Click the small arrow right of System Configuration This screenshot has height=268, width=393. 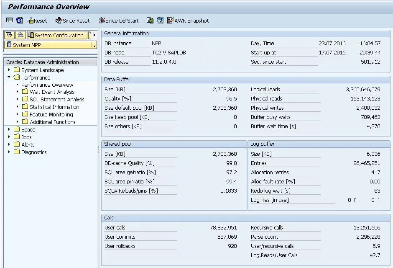(94, 35)
